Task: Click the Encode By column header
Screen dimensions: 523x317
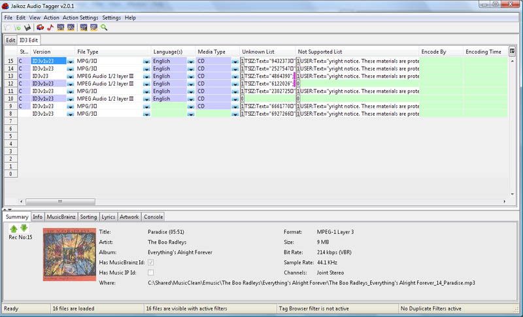Action: pos(441,52)
